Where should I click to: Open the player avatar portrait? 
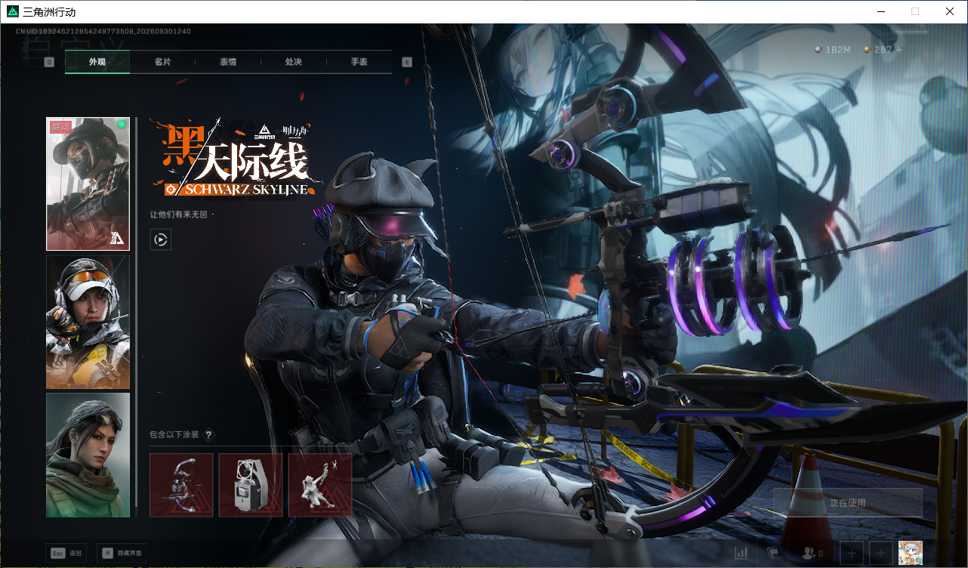click(911, 553)
